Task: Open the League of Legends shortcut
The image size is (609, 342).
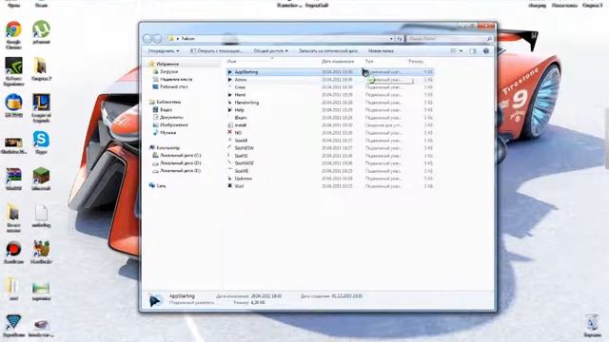Action: point(41,107)
